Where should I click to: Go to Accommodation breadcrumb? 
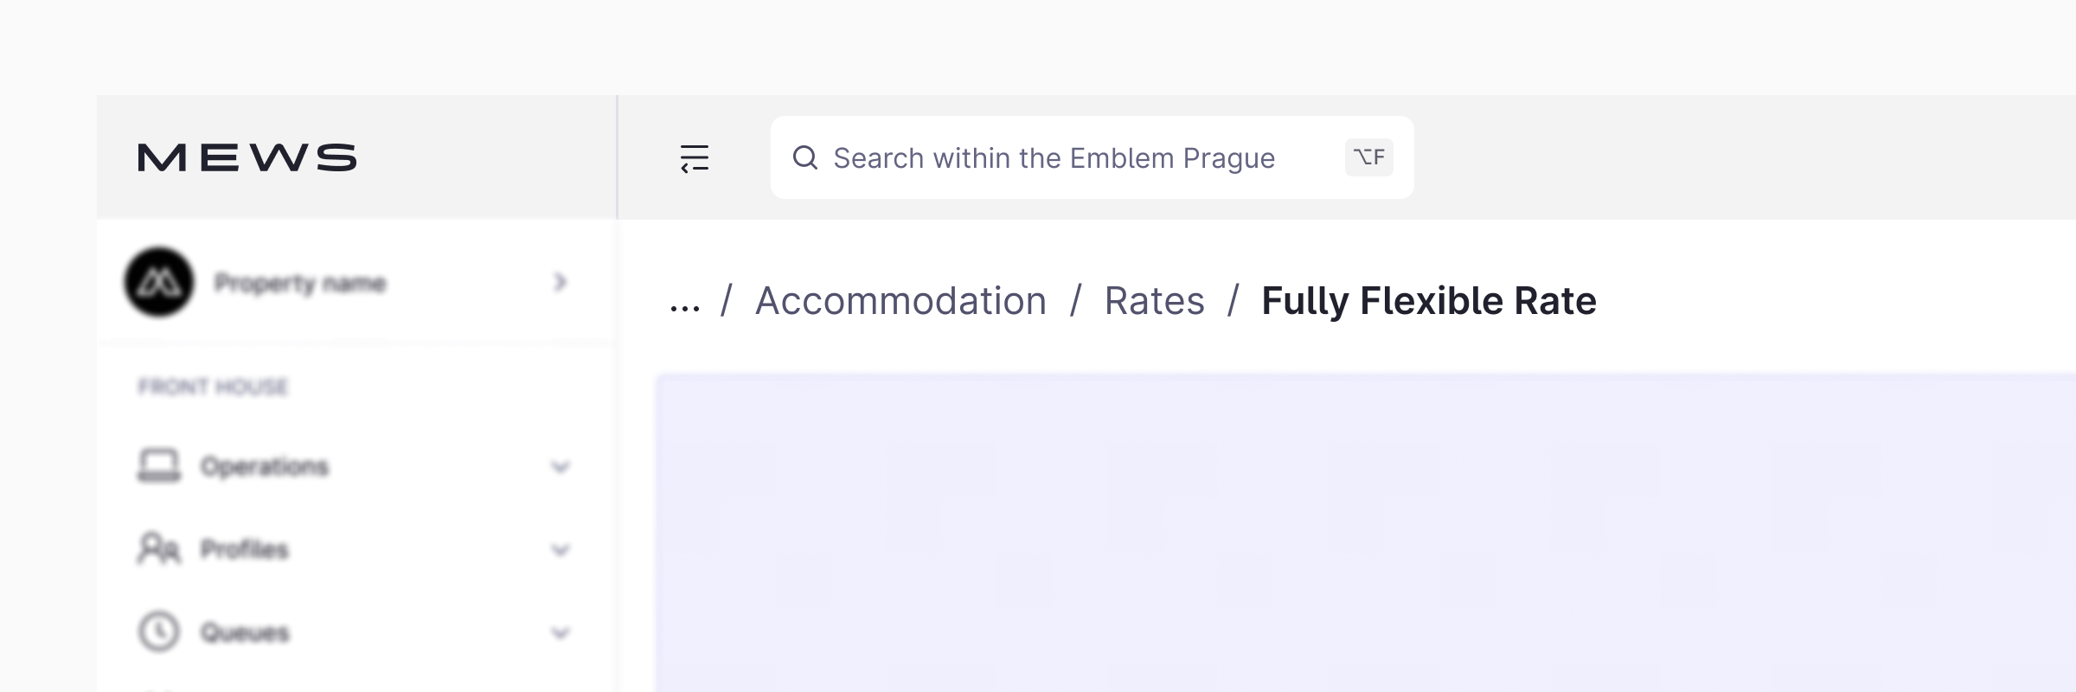pos(900,301)
